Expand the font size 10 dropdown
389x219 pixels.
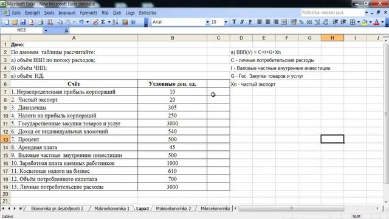[225, 22]
